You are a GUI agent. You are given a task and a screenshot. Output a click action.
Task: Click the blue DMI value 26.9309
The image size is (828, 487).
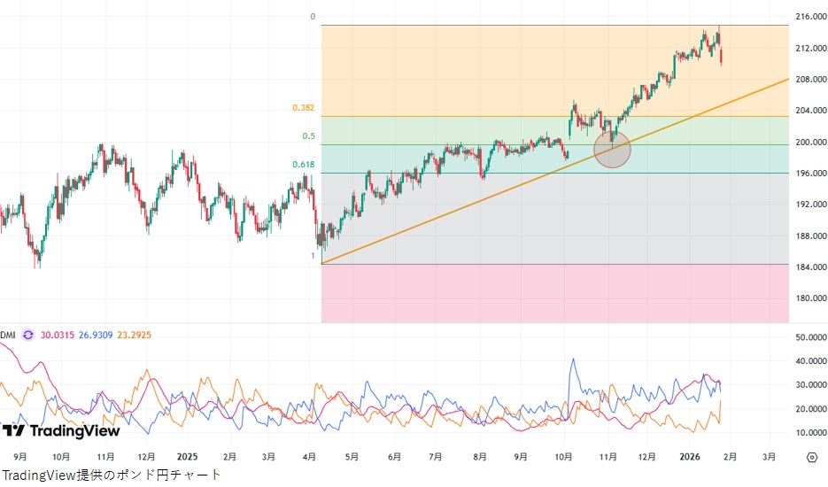tap(97, 335)
